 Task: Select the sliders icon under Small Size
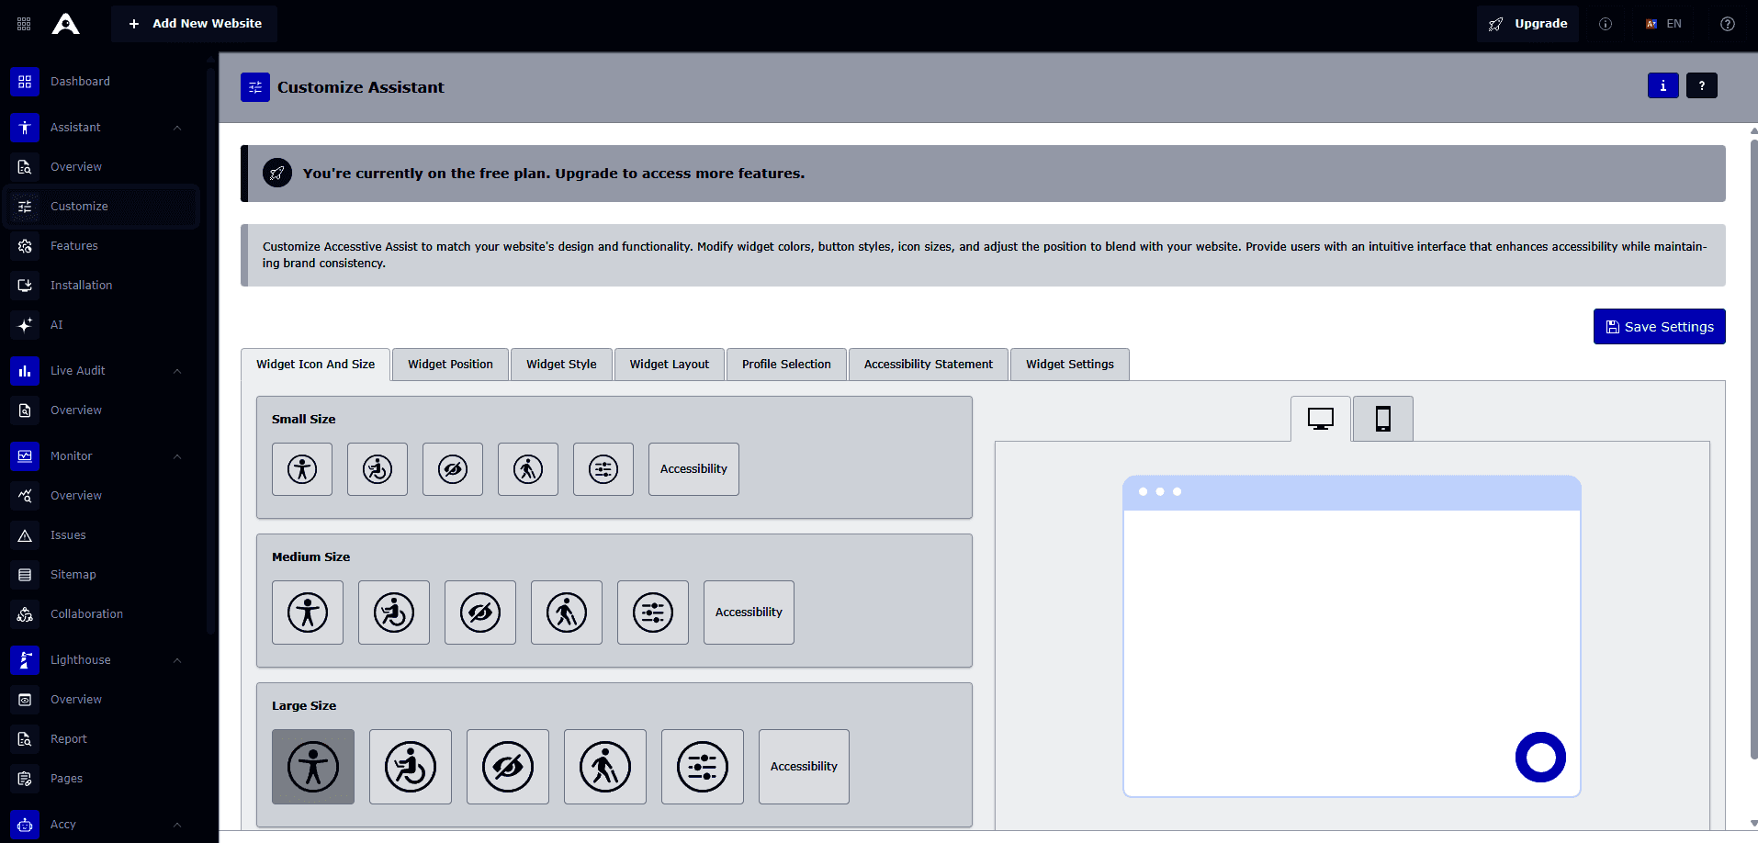point(603,468)
